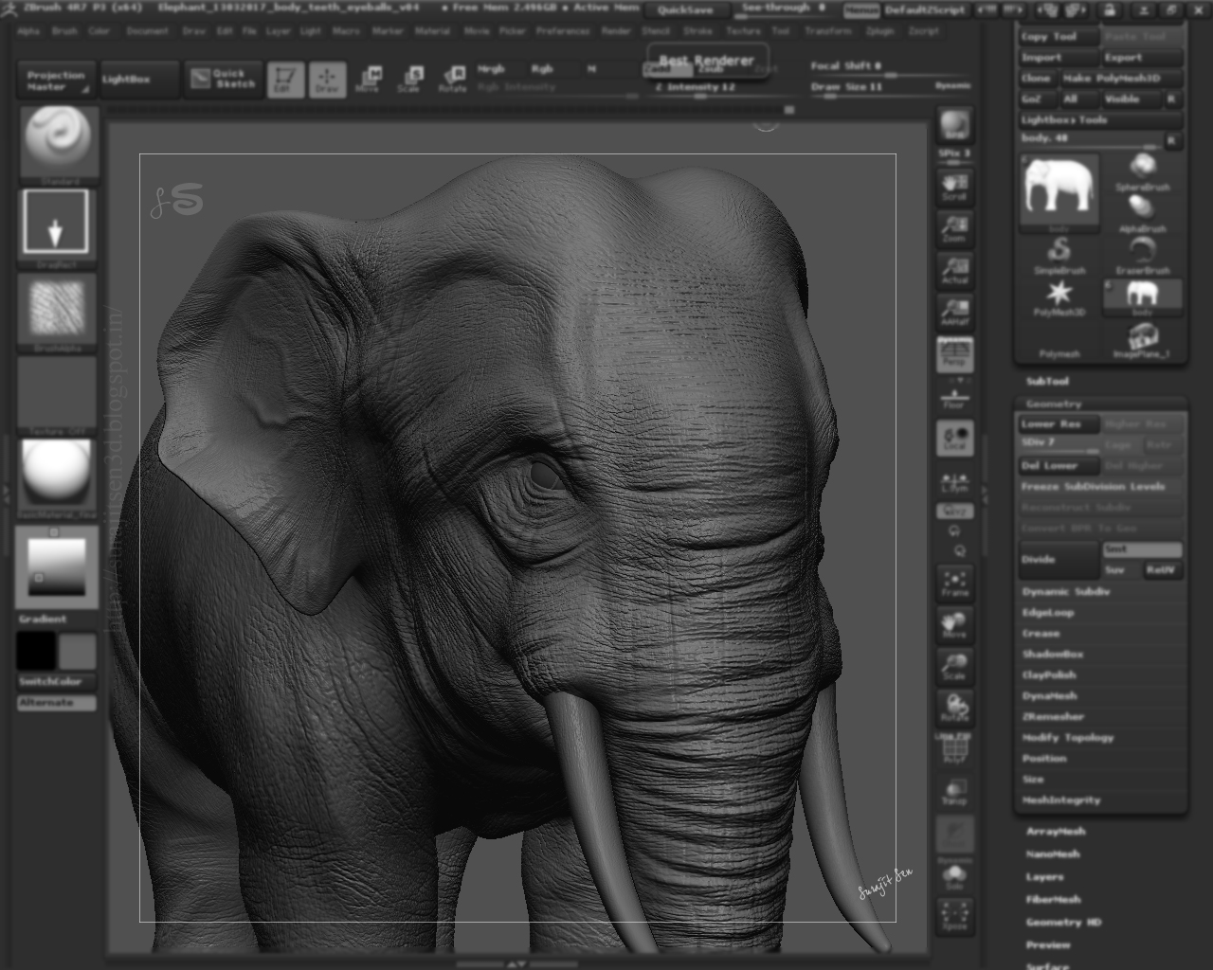Select the Scroll navigation icon
Viewport: 1213px width, 970px height.
954,187
